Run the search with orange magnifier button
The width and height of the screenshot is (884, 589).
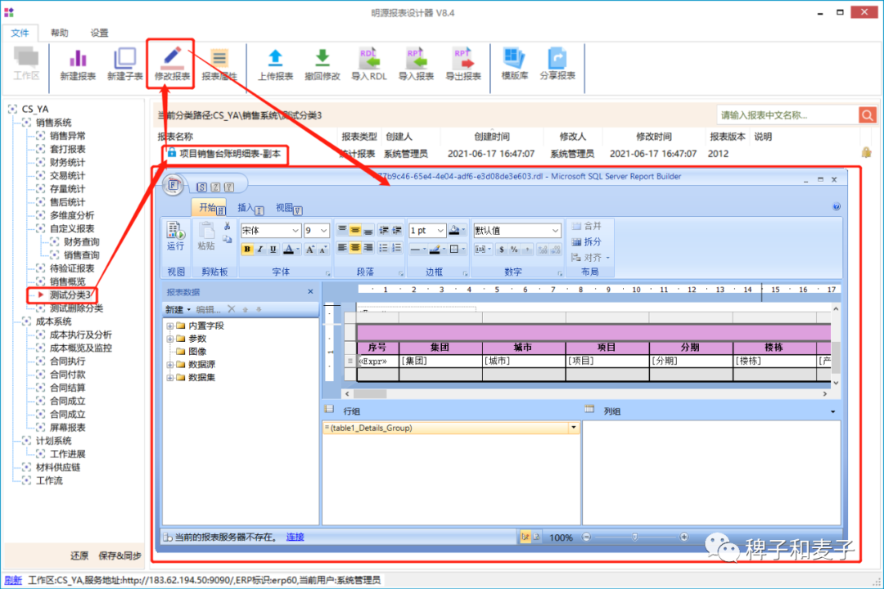pos(867,115)
